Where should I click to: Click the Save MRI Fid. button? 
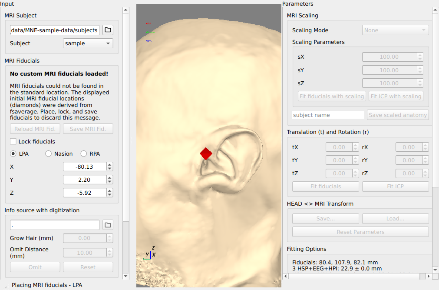(88, 129)
